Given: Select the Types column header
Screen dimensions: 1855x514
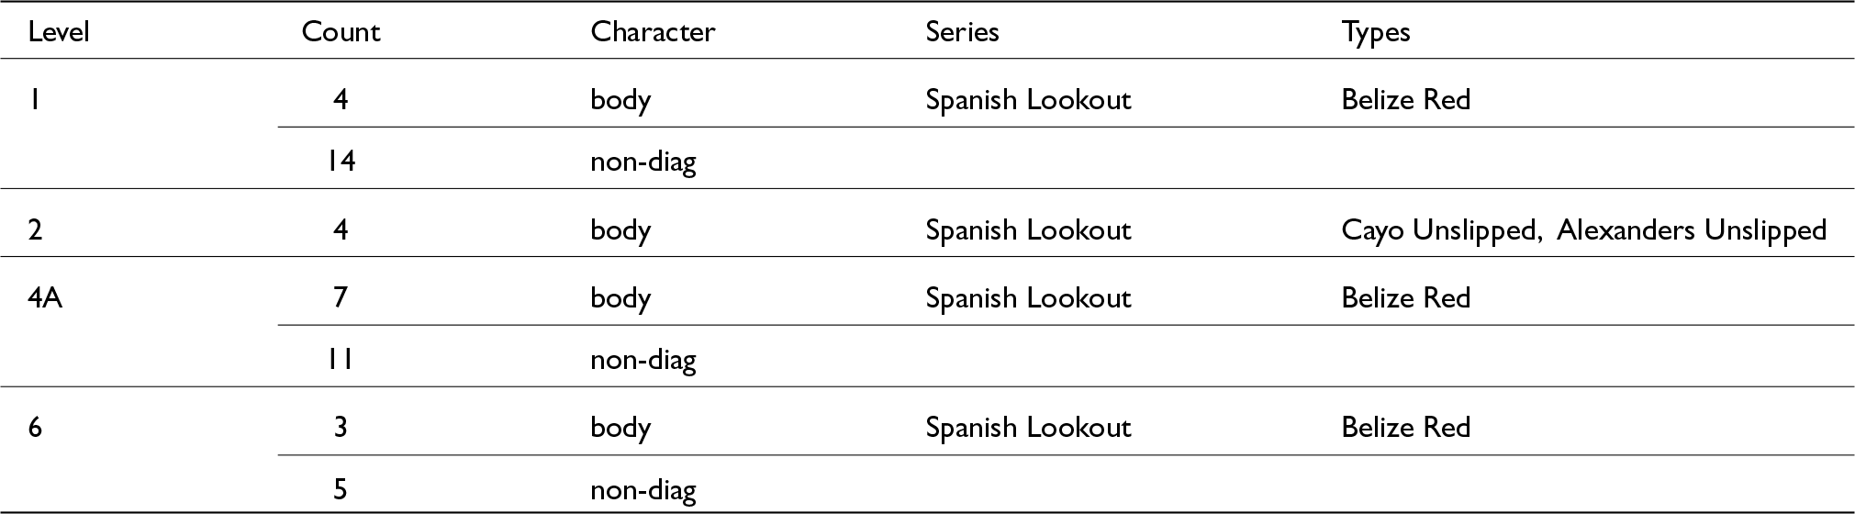Looking at the screenshot, I should (1376, 32).
